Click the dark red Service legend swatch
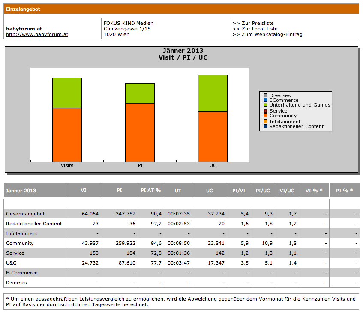This screenshot has width=363, height=313. pyautogui.click(x=266, y=111)
